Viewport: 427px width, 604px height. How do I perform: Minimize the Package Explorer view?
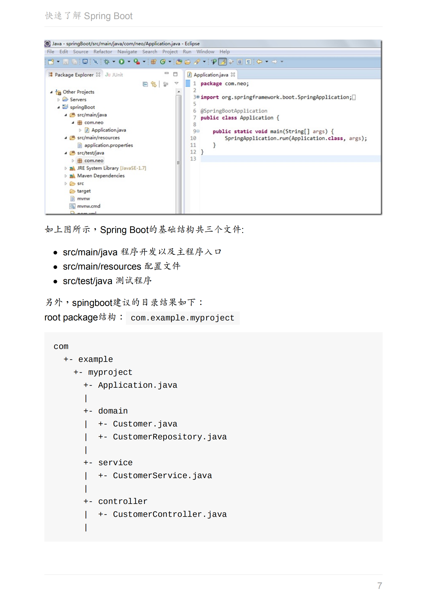[167, 73]
